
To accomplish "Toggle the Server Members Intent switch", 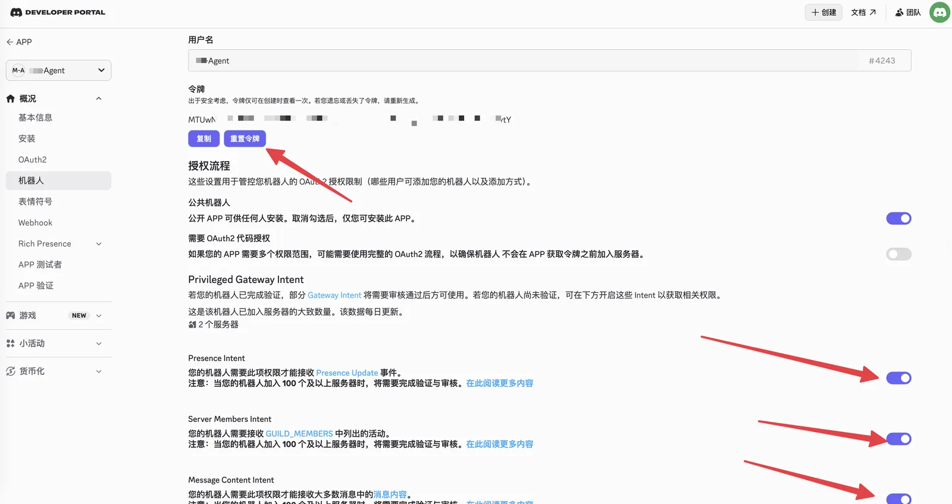I will [x=898, y=439].
